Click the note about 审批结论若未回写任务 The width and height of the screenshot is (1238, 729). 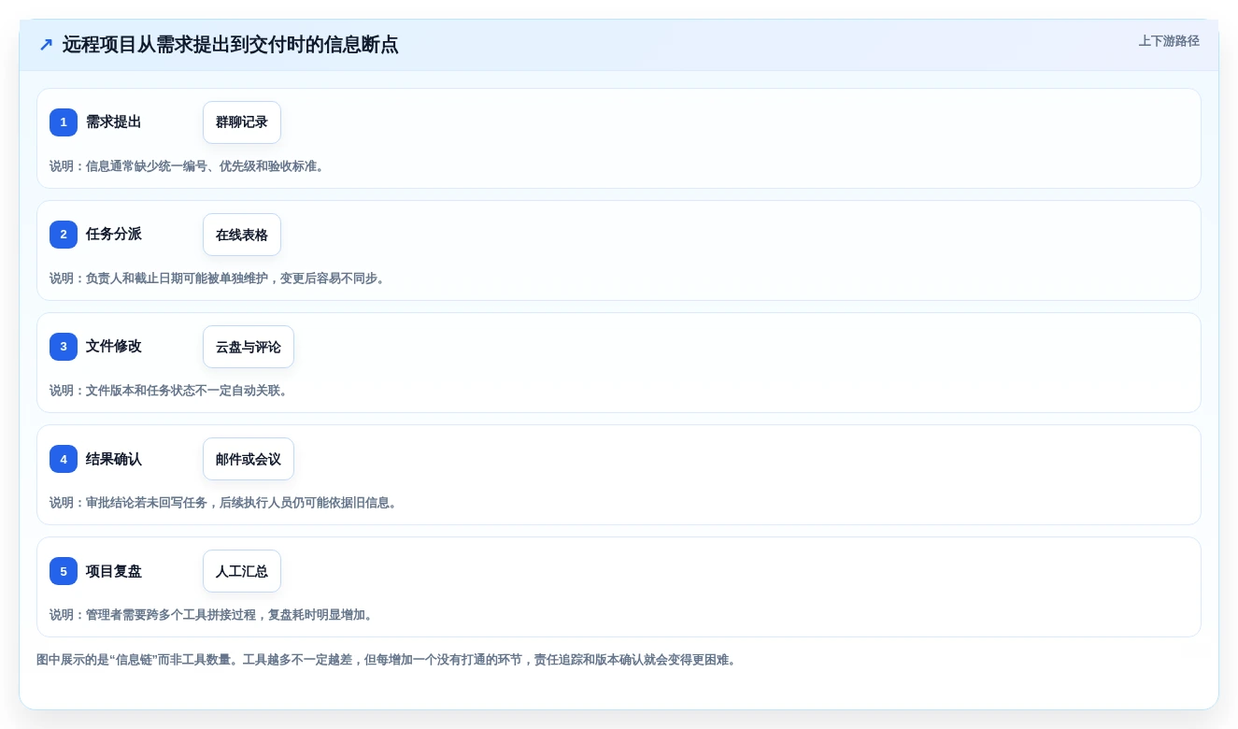point(225,503)
